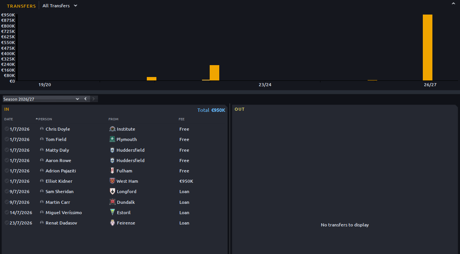Screen dimensions: 460x254
Task: Click status circle in Renat Dadasov row
Action: [7, 223]
